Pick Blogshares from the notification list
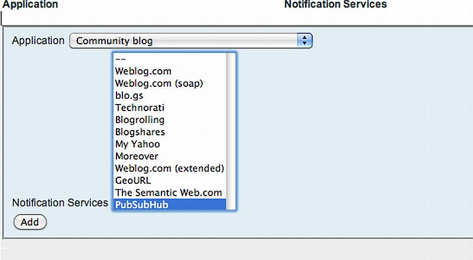473x260 pixels. tap(140, 132)
